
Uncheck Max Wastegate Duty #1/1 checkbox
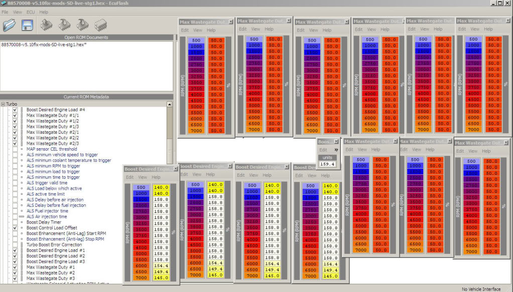pos(15,115)
